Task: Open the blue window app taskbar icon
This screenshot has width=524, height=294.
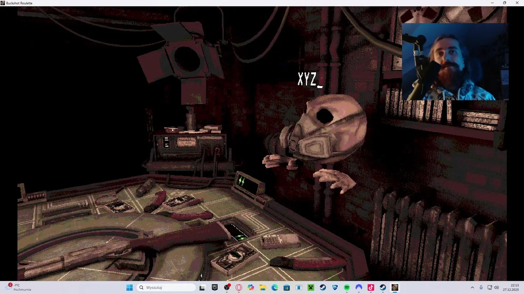Action: pos(299,287)
